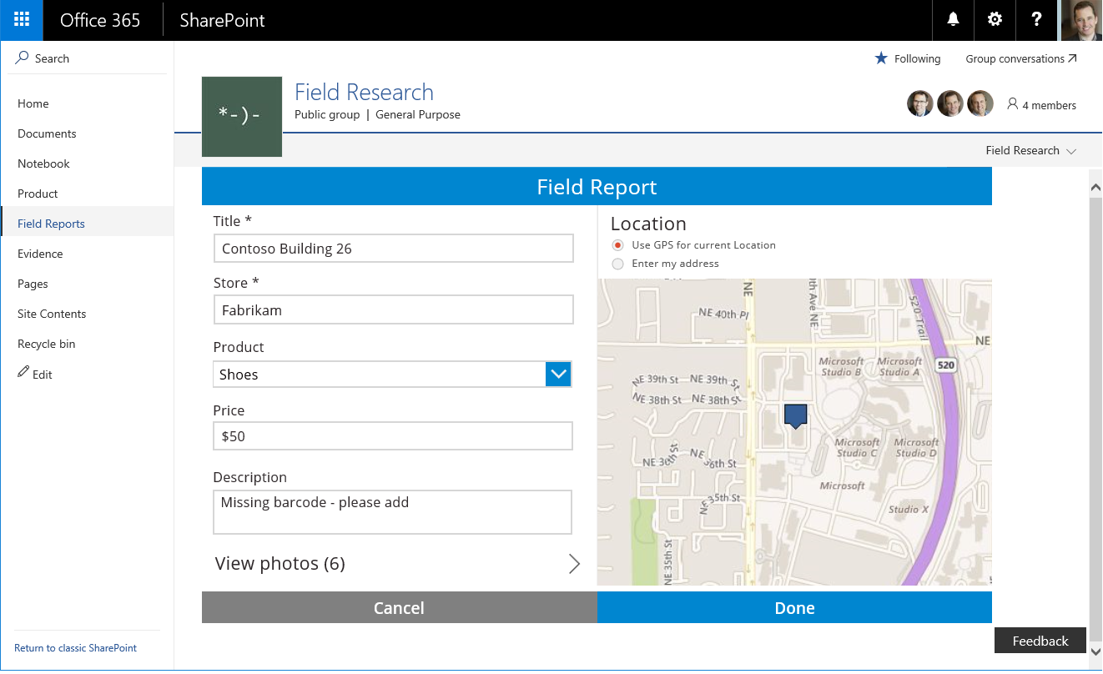
Task: Click the 4 members link
Action: [1050, 105]
